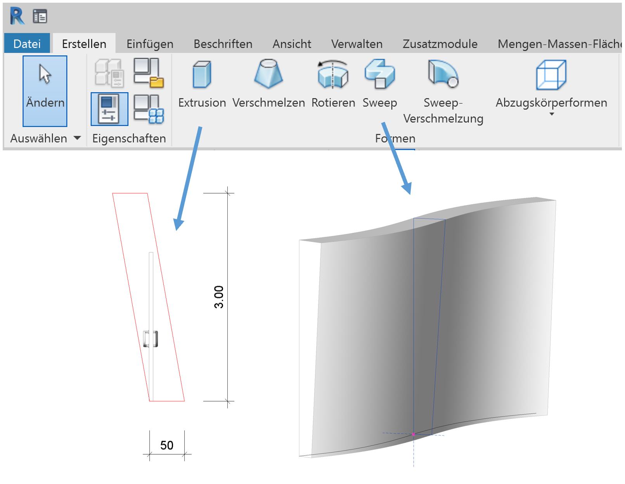Select the Rotieren form tool
The width and height of the screenshot is (625, 484).
pos(333,84)
